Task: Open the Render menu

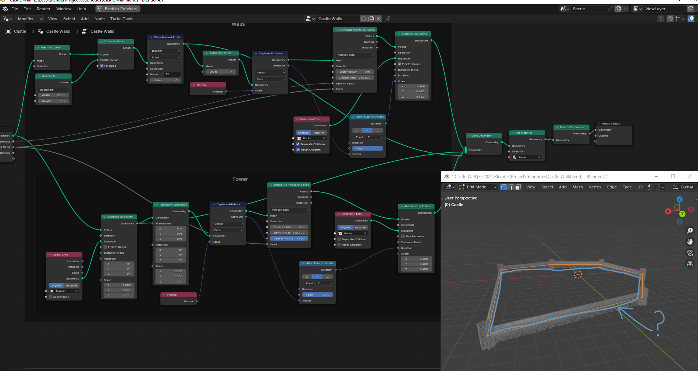Action: [x=43, y=9]
